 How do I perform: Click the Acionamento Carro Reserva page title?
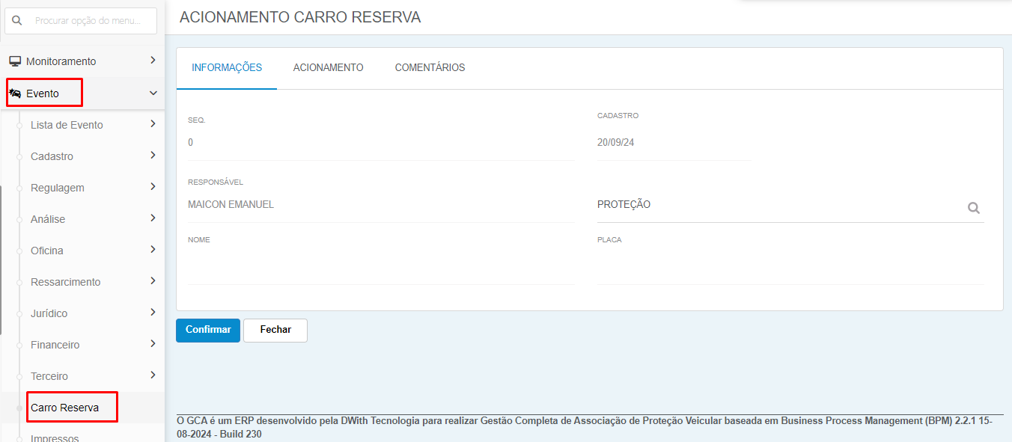(x=300, y=17)
